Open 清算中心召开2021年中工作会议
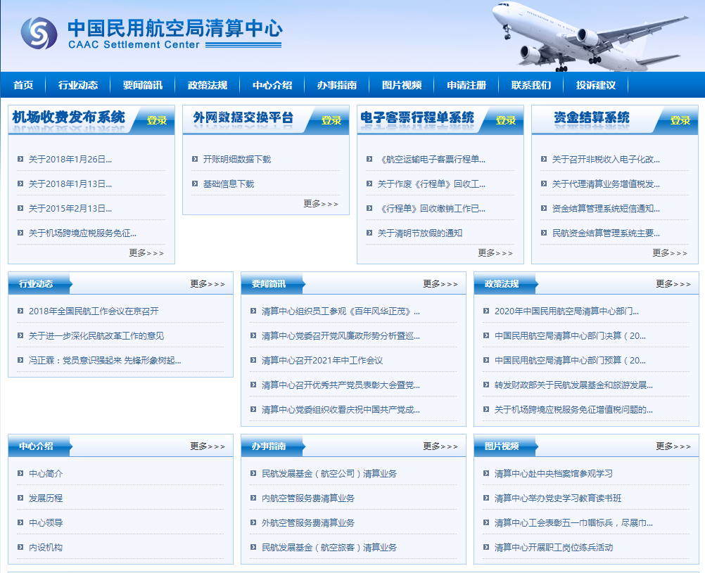 322,361
